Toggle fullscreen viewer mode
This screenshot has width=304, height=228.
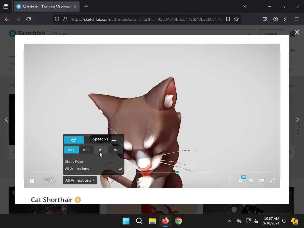click(273, 180)
